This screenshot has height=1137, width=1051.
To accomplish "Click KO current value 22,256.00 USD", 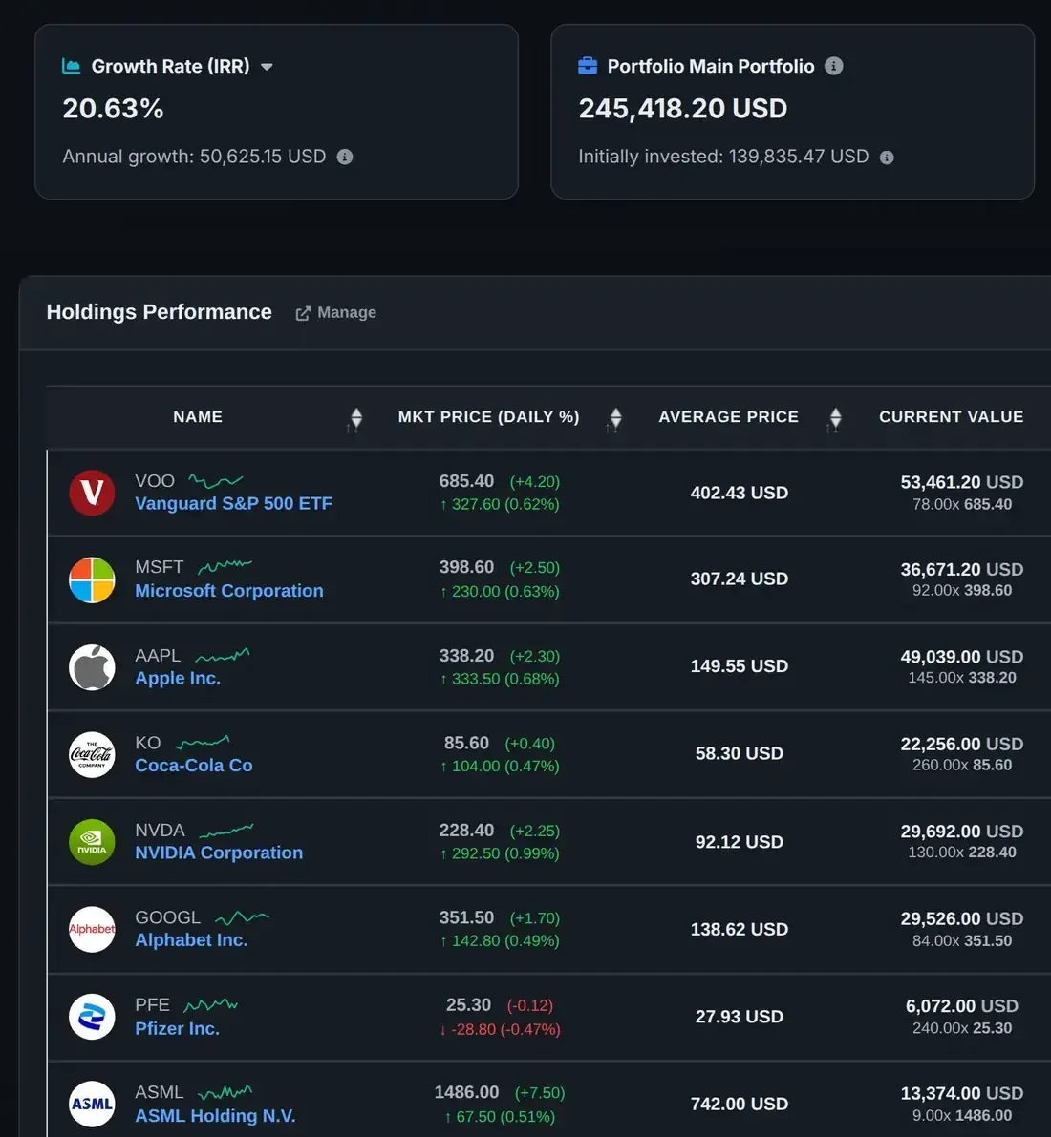I will (x=962, y=744).
